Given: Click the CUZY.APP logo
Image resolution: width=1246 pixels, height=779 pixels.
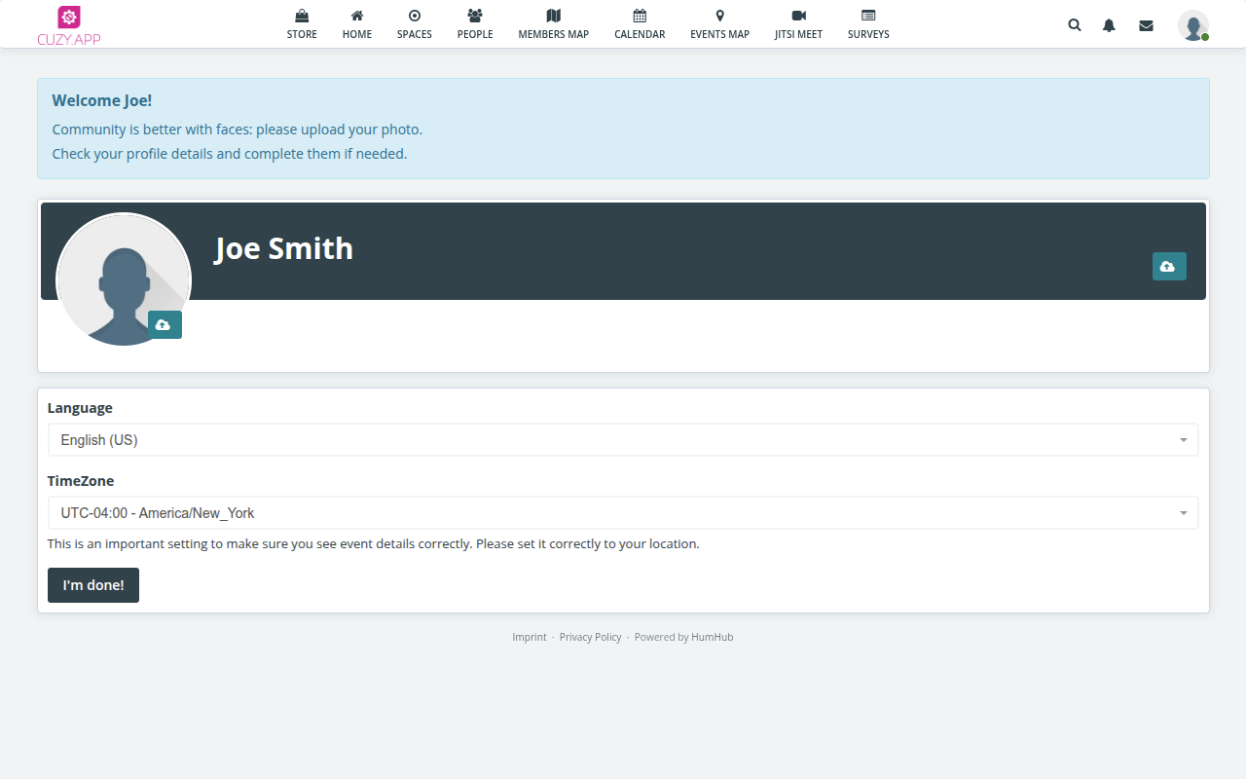Looking at the screenshot, I should pos(69,25).
